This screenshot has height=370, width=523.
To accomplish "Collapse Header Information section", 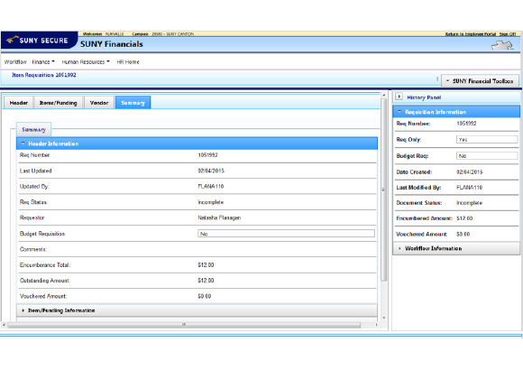I will pyautogui.click(x=197, y=143).
